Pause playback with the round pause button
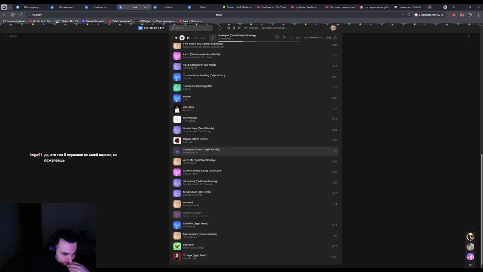The width and height of the screenshot is (483, 272). click(182, 38)
